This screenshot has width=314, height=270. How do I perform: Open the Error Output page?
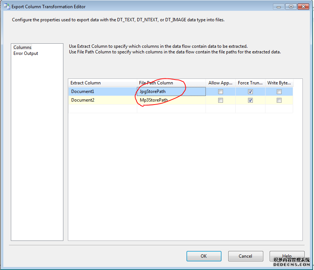pyautogui.click(x=26, y=53)
